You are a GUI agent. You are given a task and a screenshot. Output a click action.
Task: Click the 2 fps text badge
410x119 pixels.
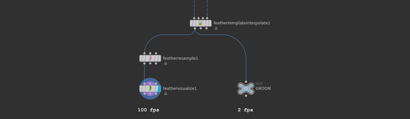pos(245,110)
